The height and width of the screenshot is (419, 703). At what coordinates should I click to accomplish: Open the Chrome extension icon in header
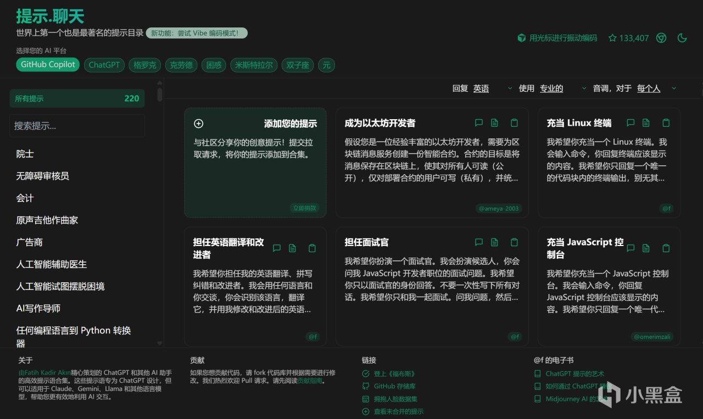point(661,38)
